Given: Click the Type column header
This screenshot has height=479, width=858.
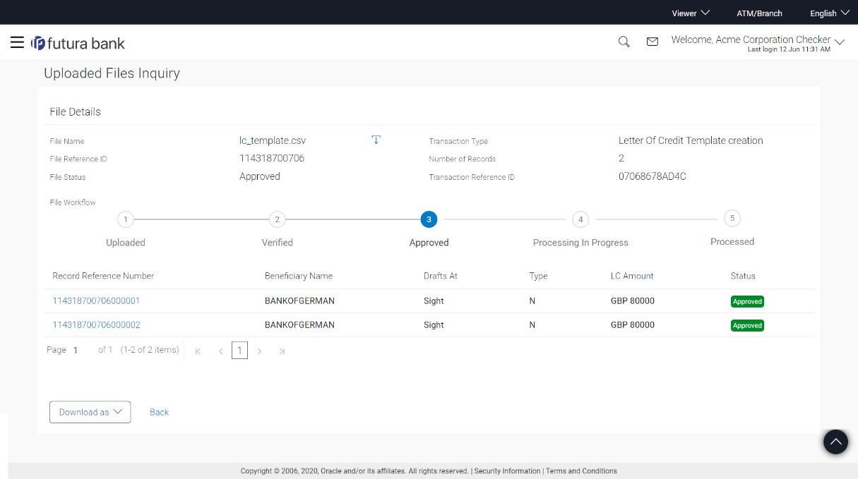Looking at the screenshot, I should tap(538, 276).
